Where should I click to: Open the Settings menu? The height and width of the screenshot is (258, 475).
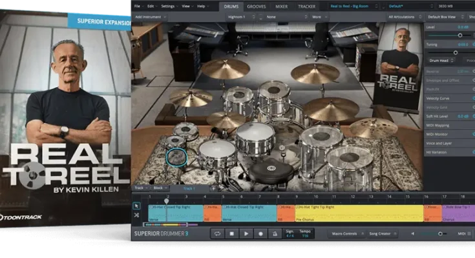[x=167, y=6]
